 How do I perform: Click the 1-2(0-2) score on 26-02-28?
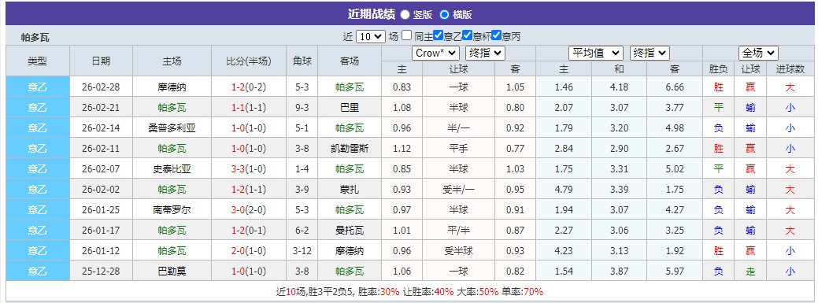click(x=249, y=87)
